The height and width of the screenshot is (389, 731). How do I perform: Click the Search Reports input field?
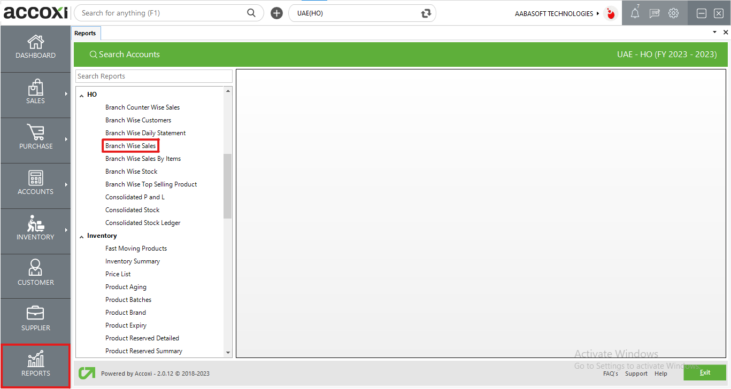[x=153, y=76]
